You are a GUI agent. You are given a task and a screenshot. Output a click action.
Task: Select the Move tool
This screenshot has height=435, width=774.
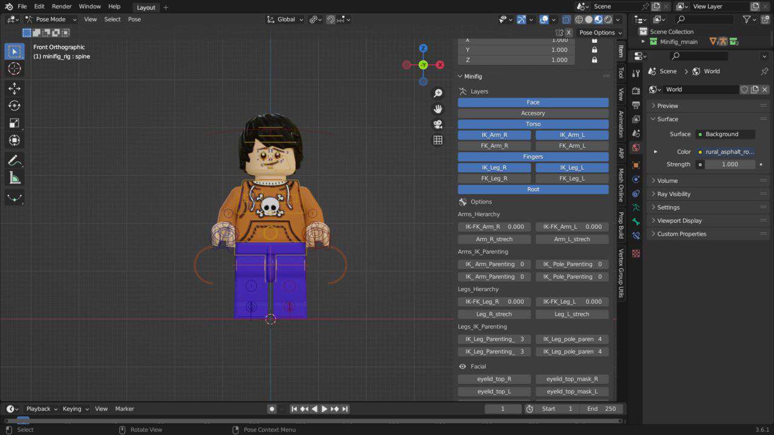coord(15,88)
